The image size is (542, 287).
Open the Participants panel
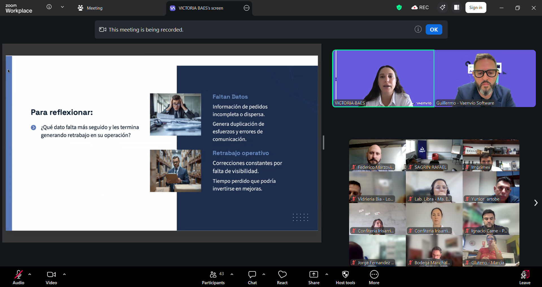pos(213,277)
